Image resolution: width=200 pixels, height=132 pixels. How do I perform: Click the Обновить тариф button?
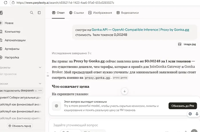coord(20,126)
